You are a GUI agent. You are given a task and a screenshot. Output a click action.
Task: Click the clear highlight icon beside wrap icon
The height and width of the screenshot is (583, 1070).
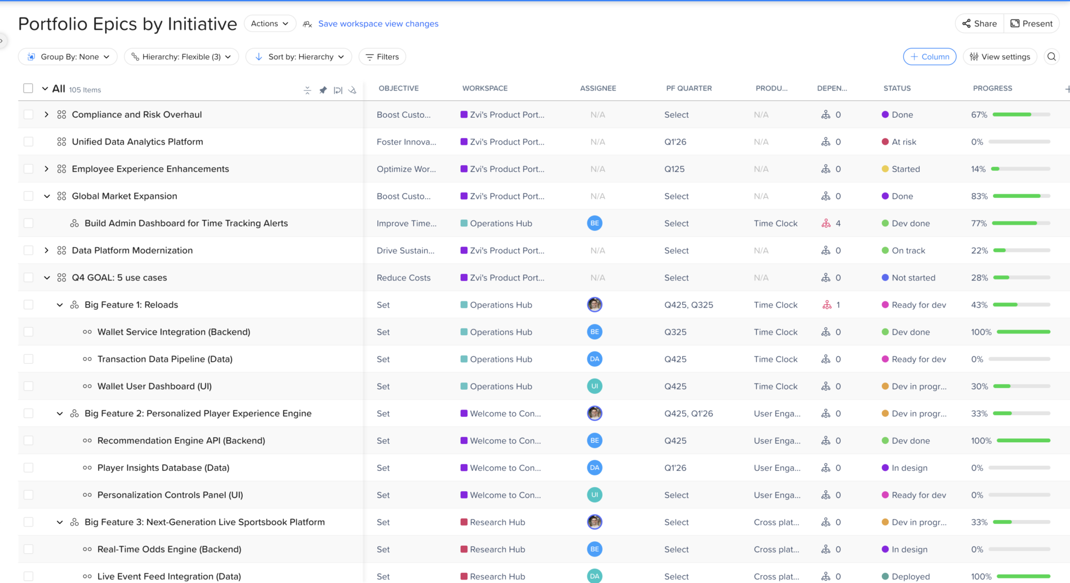pos(353,90)
